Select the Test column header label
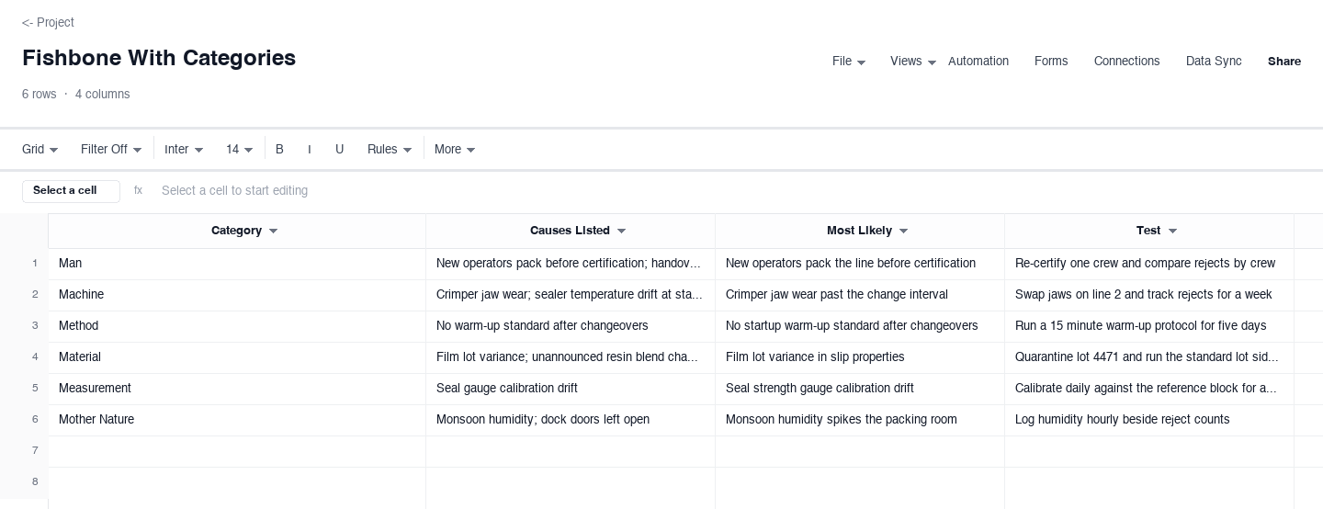1323x509 pixels. point(1148,231)
